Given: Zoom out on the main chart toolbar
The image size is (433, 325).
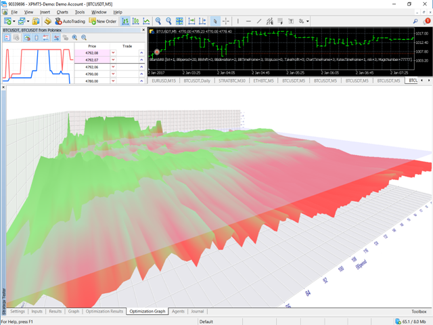Looking at the screenshot, I should (x=168, y=21).
